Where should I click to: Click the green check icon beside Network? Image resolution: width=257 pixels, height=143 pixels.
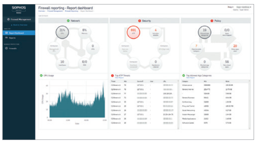[68, 21]
